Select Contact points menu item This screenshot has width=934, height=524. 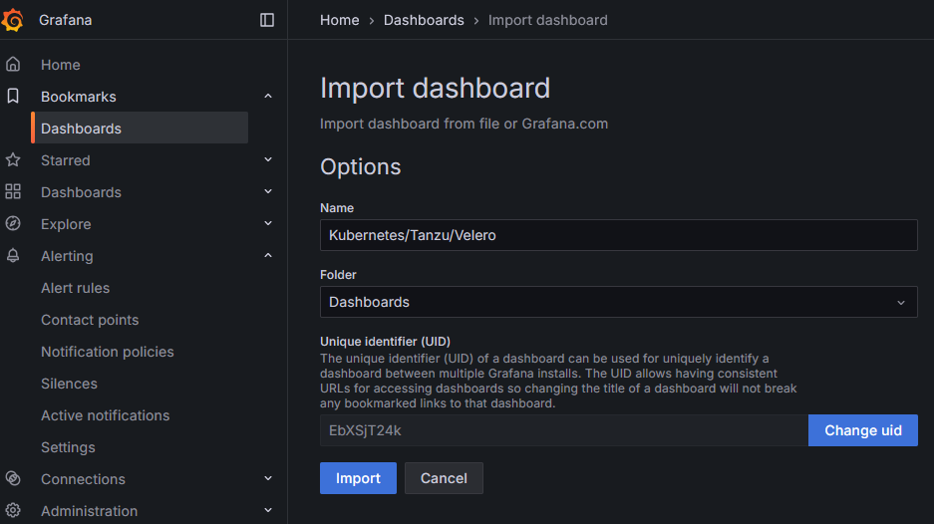click(90, 320)
